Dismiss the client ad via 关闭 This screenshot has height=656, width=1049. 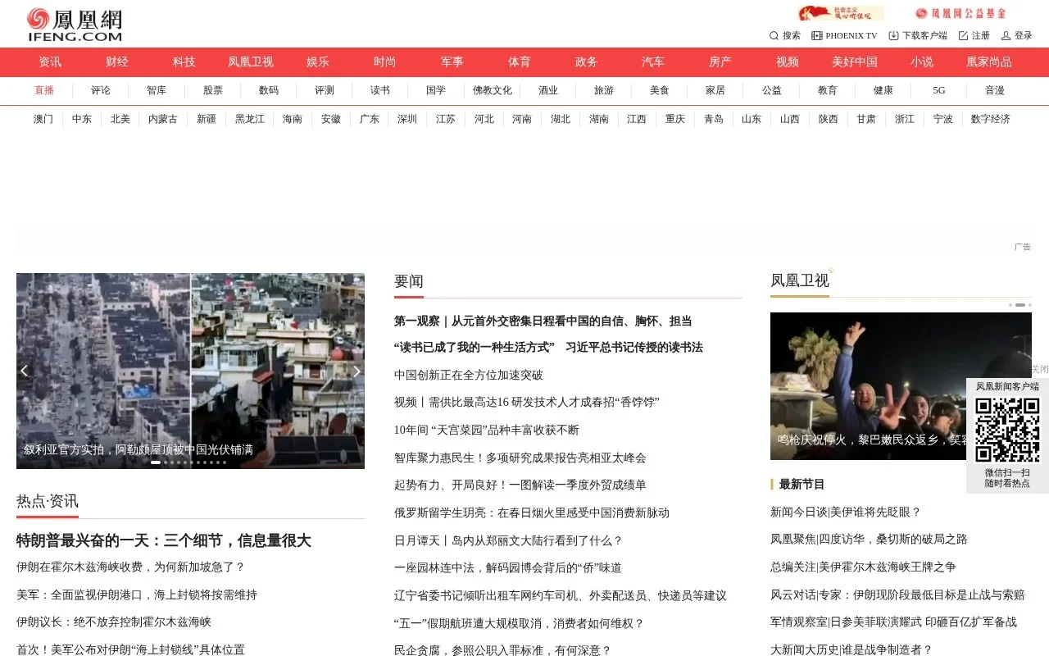tap(1039, 369)
